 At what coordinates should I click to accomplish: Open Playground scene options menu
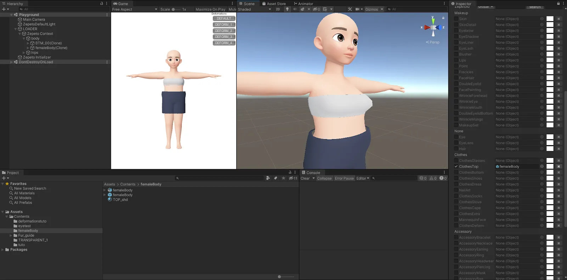pyautogui.click(x=107, y=15)
